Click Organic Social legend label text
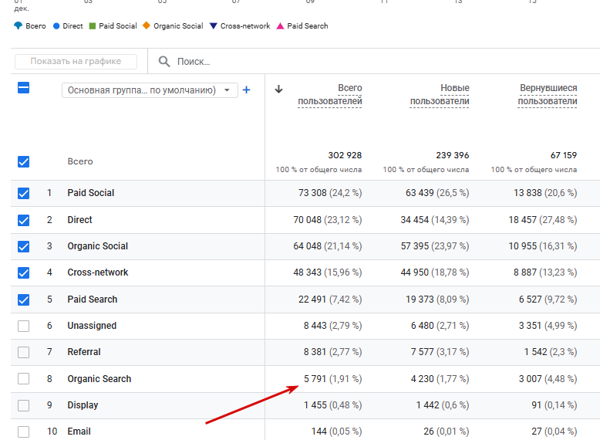600x440 pixels. [x=178, y=26]
